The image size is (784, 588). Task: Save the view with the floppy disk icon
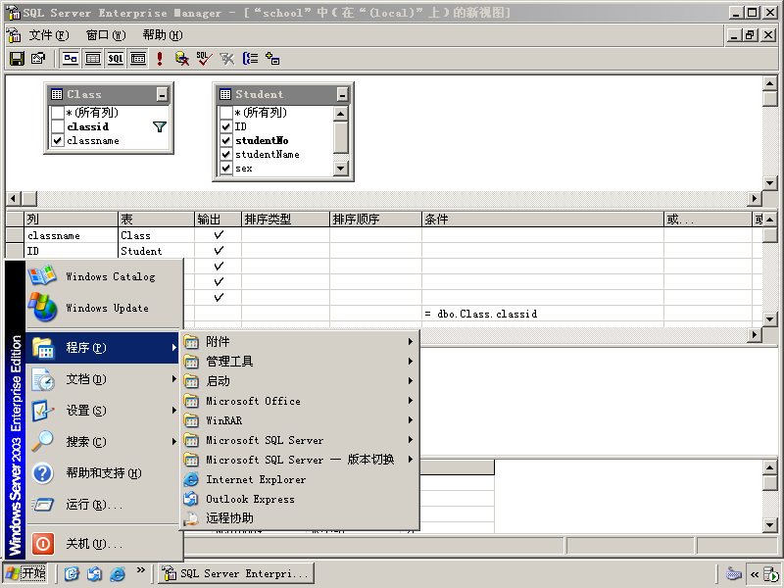pyautogui.click(x=17, y=59)
